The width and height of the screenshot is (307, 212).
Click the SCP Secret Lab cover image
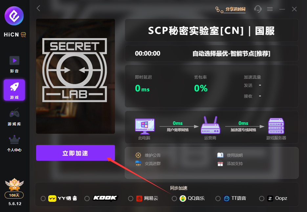click(x=76, y=76)
